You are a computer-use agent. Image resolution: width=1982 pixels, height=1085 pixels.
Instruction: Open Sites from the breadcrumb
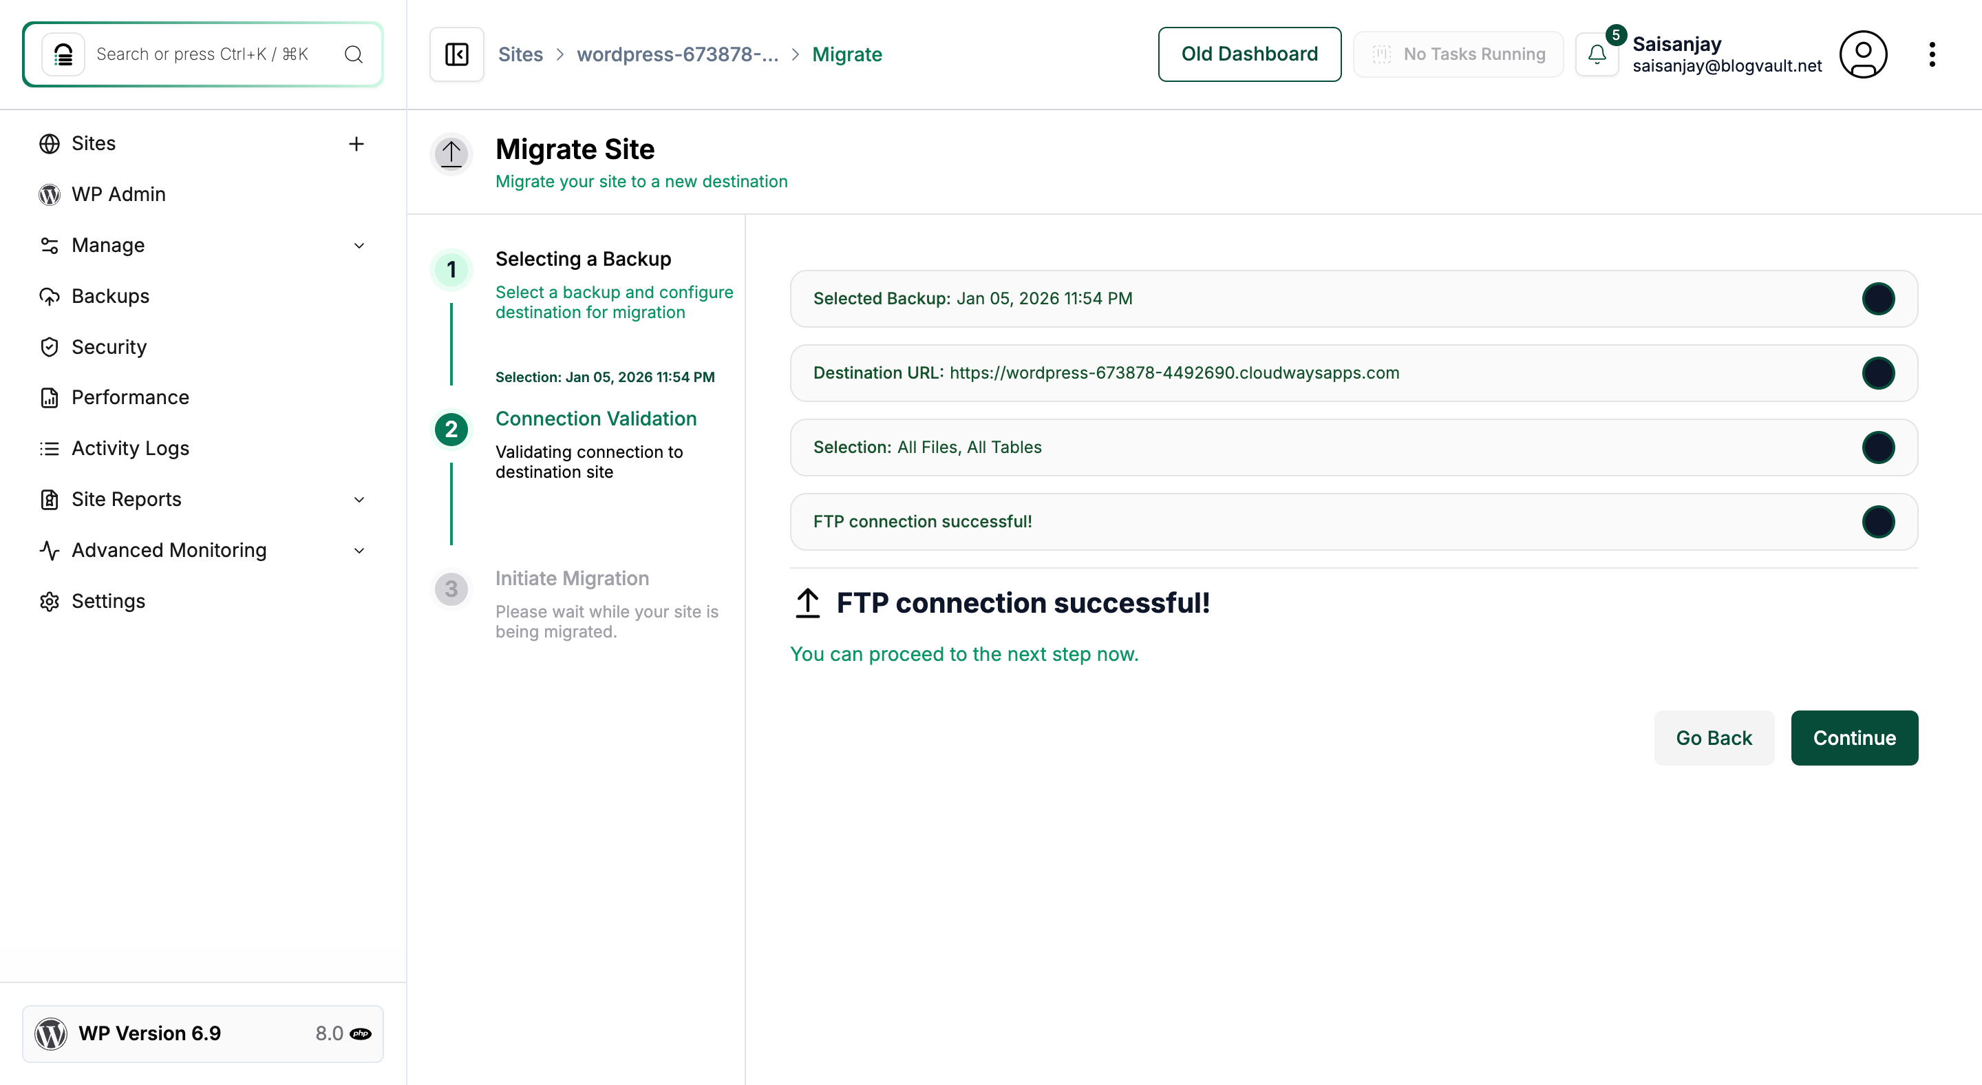point(520,54)
